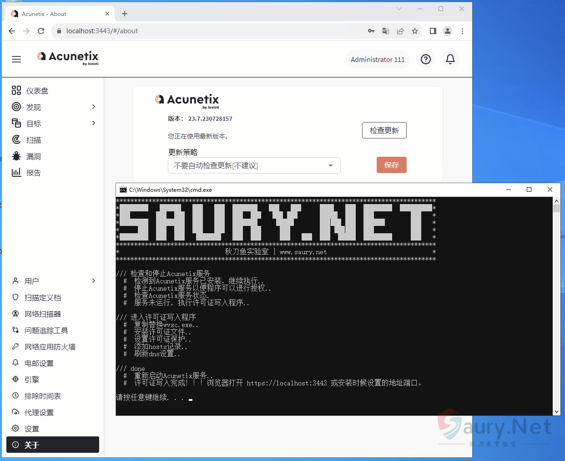Image resolution: width=565 pixels, height=461 pixels.
Task: Click the notifications bell icon
Action: click(450, 59)
